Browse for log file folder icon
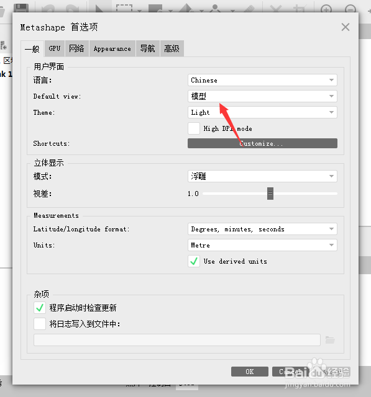This screenshot has height=397, width=371. point(330,340)
